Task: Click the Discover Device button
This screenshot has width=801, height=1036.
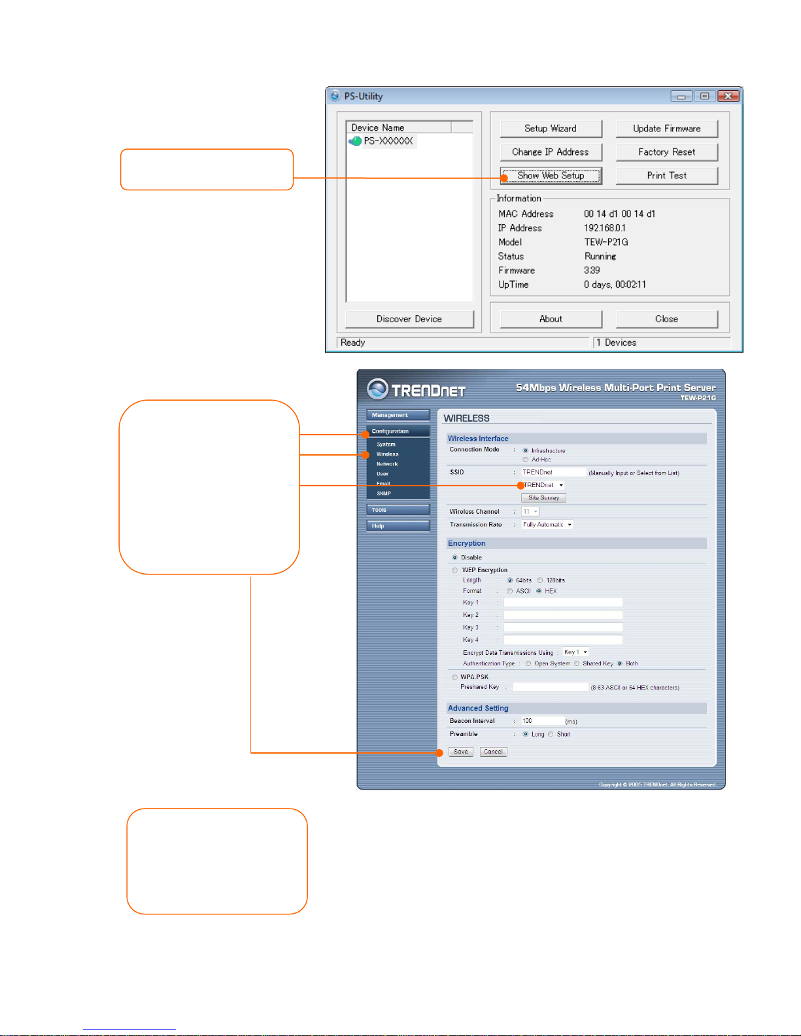Action: (x=409, y=319)
